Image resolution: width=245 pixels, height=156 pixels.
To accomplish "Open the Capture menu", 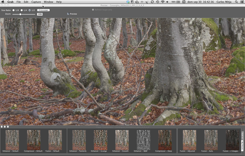I will point(36,2).
